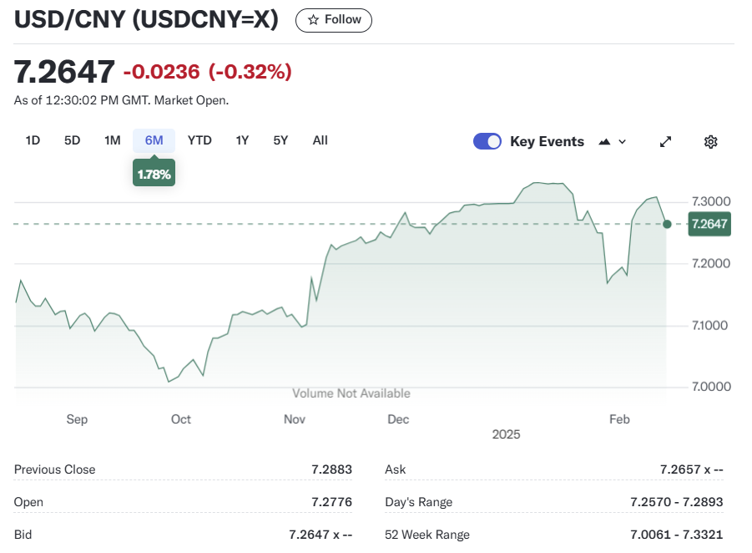The image size is (752, 553).
Task: Choose the 1Y time range
Action: pyautogui.click(x=242, y=140)
